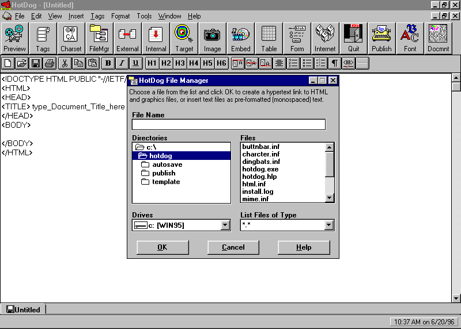Click the Tags toolbar icon

coord(43,39)
